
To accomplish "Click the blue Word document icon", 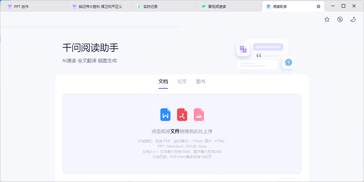I will [x=165, y=115].
